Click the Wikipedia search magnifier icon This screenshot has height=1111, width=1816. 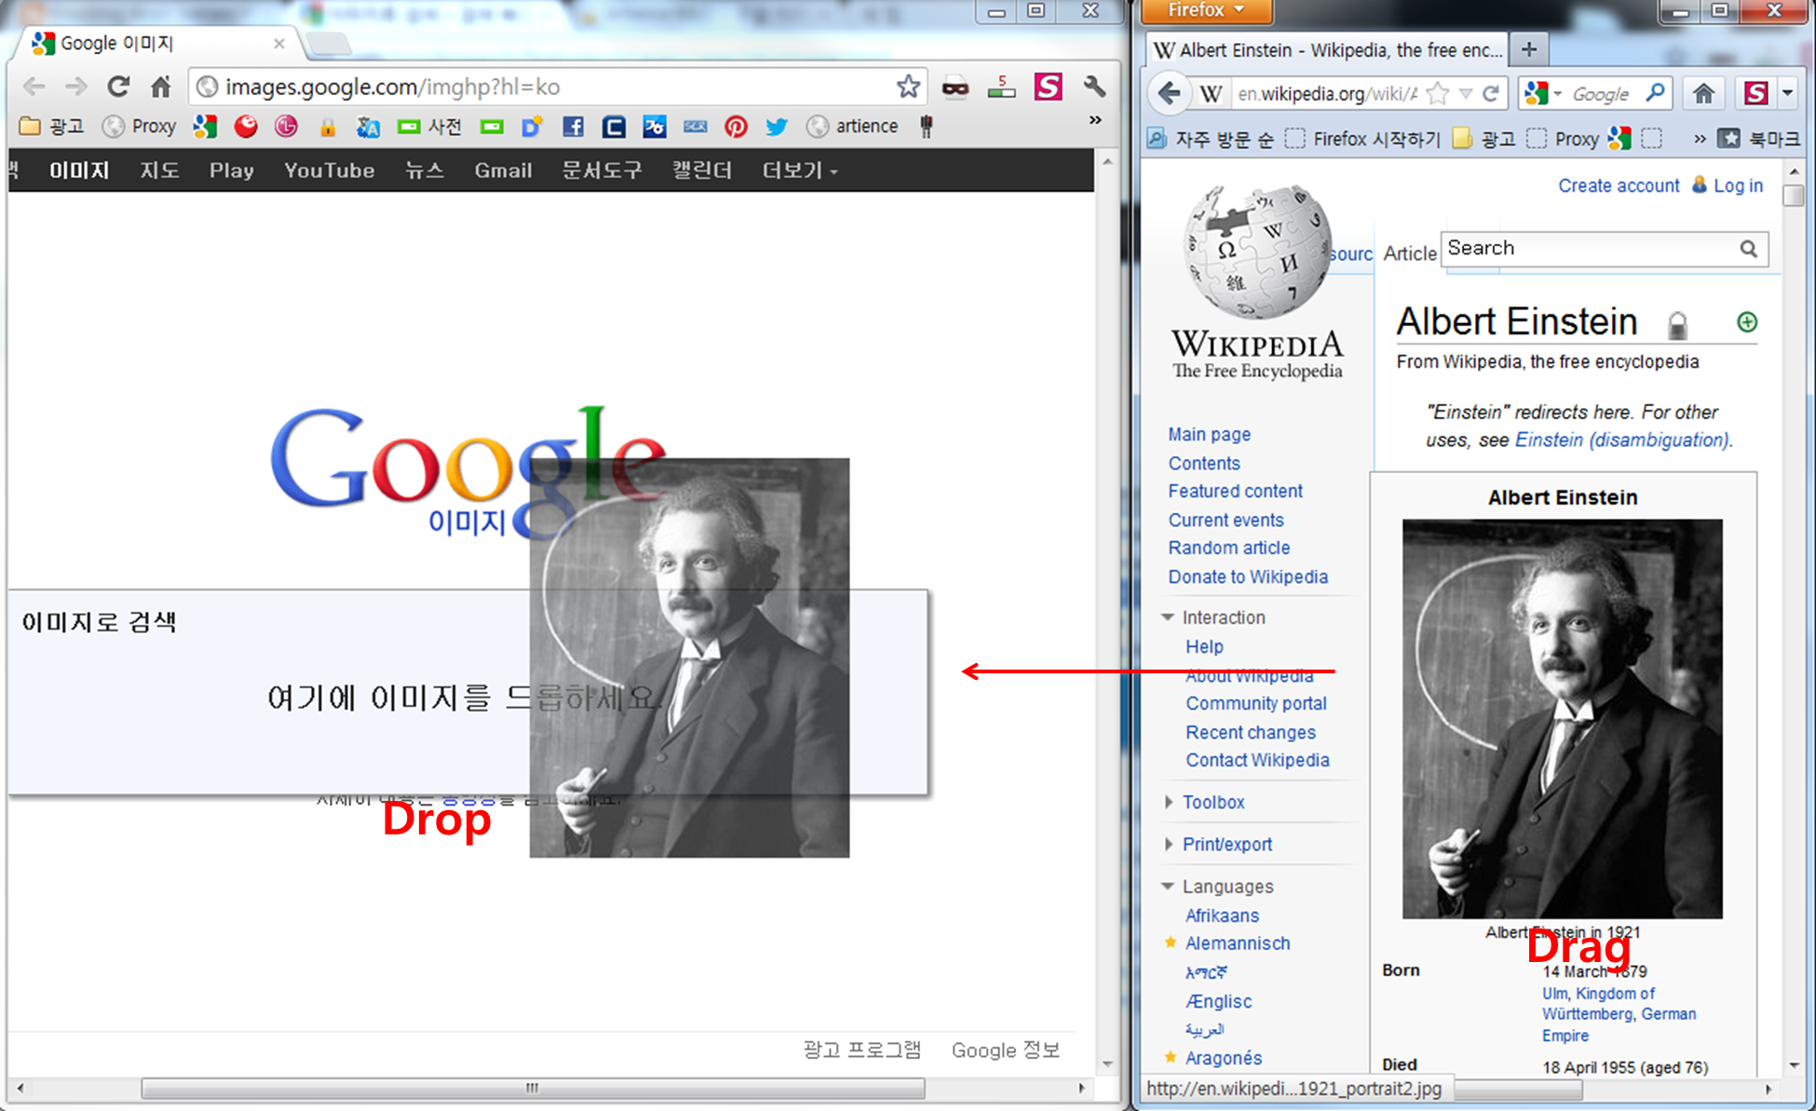point(1749,249)
